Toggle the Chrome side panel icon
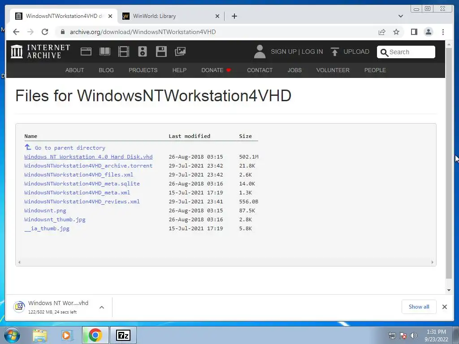The image size is (459, 344). 414,32
